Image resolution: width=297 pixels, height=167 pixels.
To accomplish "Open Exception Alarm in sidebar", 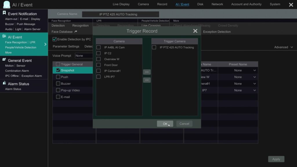I will pos(32,76).
